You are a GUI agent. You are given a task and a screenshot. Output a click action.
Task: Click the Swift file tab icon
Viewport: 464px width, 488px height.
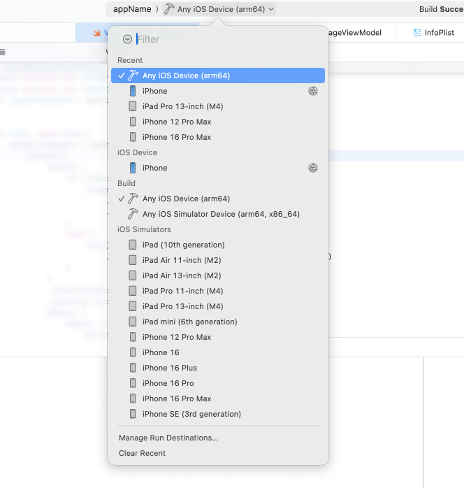tap(96, 32)
